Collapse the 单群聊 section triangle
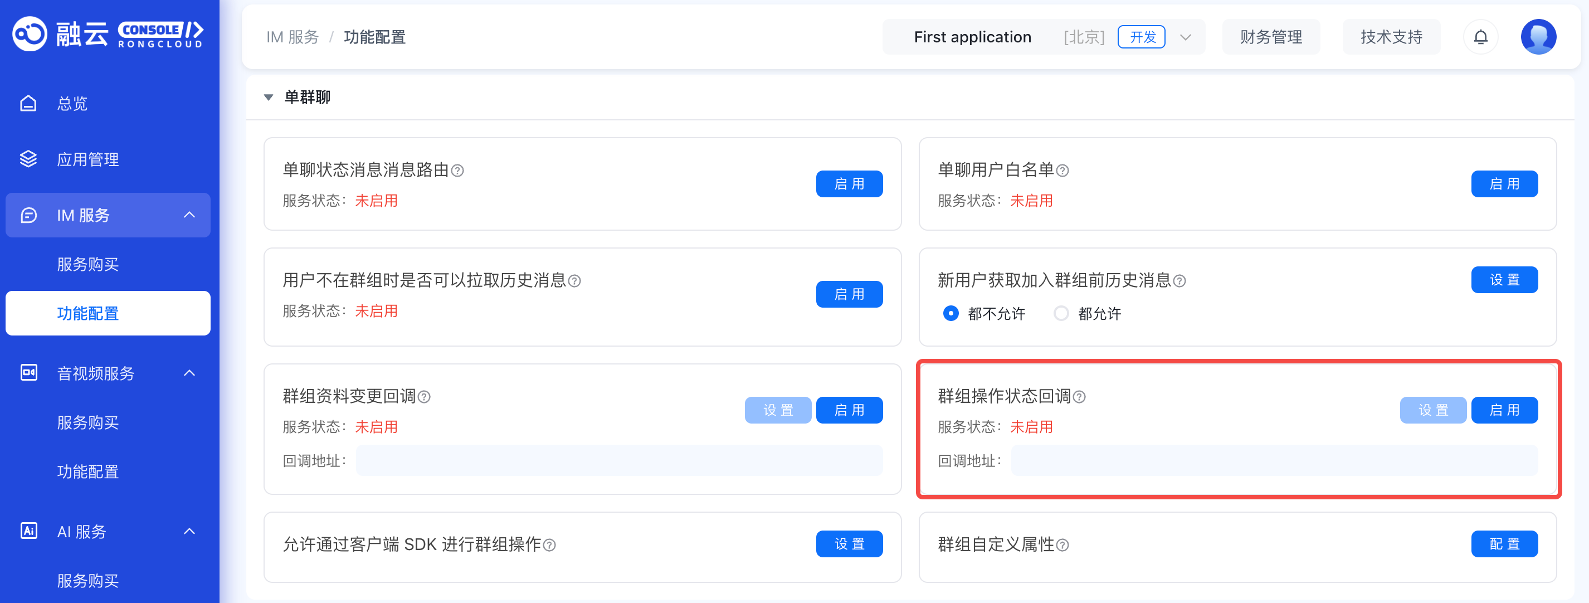The width and height of the screenshot is (1589, 603). point(269,98)
